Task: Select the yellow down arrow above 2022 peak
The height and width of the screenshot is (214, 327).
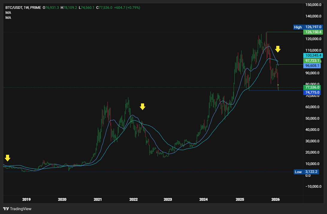Action: pos(143,107)
